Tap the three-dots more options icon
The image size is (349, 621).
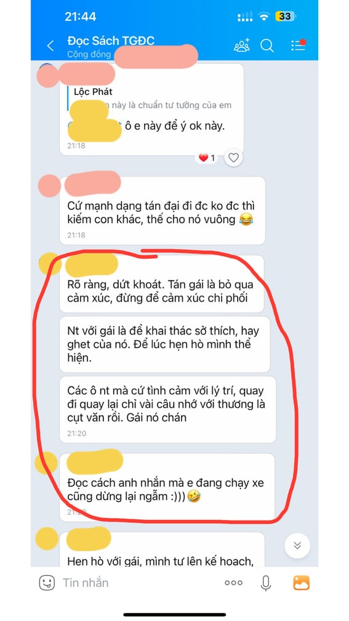coord(233,583)
